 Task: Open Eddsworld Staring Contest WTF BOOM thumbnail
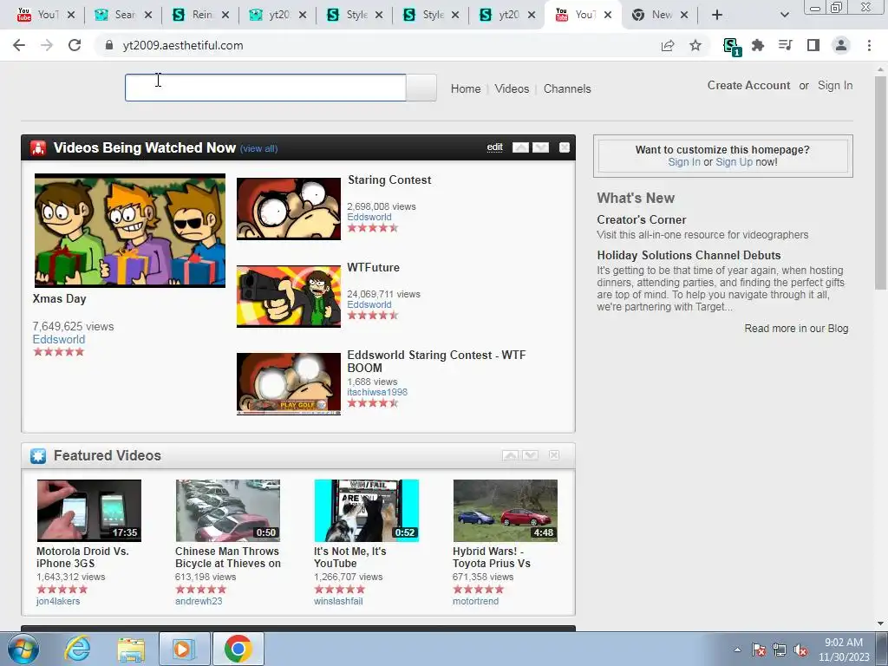[x=288, y=384]
